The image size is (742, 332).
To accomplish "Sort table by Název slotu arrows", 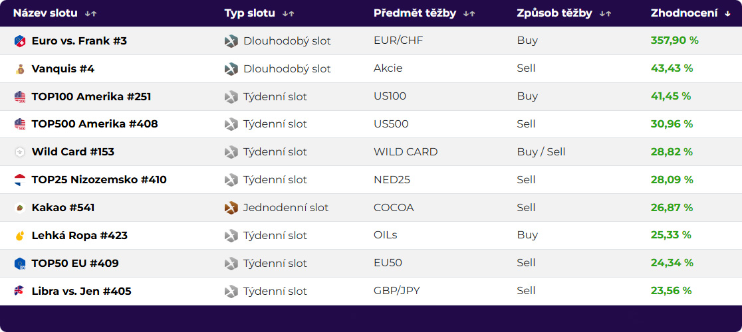I will coord(91,14).
